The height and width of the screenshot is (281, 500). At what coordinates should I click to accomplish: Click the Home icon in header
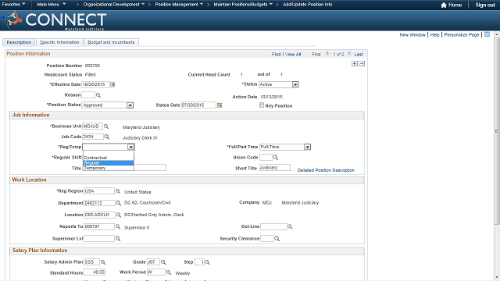point(444,5)
